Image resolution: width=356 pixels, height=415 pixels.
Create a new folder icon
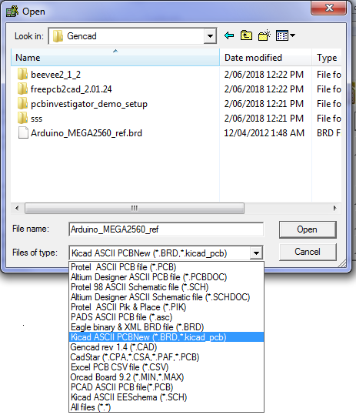(x=264, y=35)
